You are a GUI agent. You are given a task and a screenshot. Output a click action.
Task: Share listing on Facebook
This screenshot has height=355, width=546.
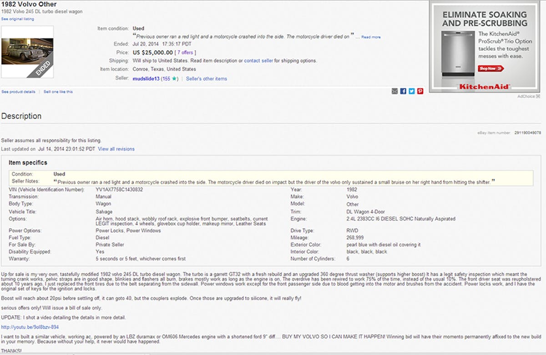pyautogui.click(x=403, y=91)
